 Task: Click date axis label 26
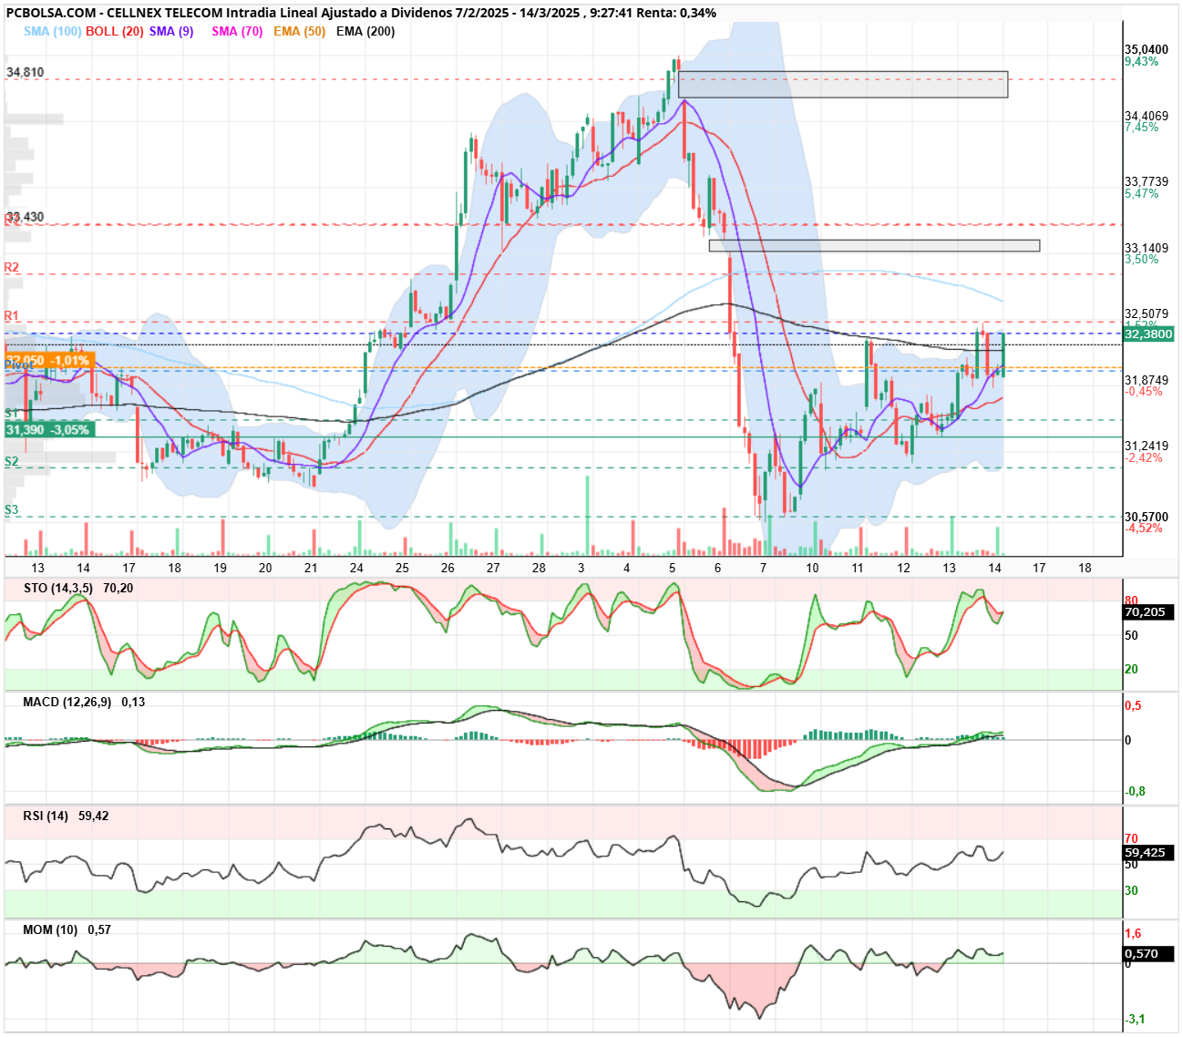pyautogui.click(x=447, y=568)
